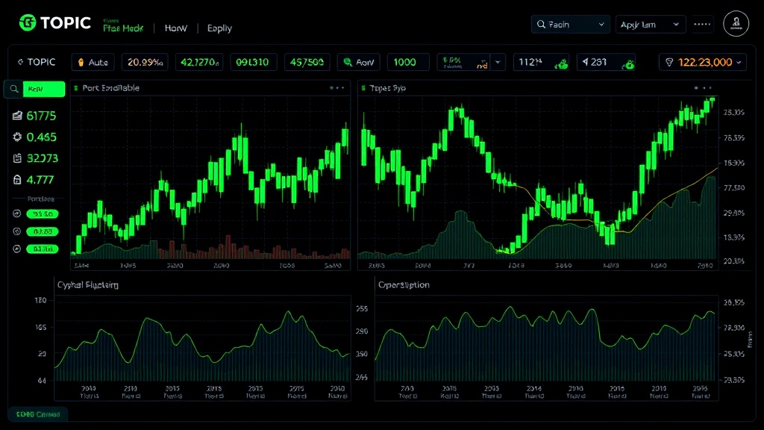Click the magnifier in the Facin search box
Viewport: 764px width, 430px height.
pyautogui.click(x=541, y=25)
